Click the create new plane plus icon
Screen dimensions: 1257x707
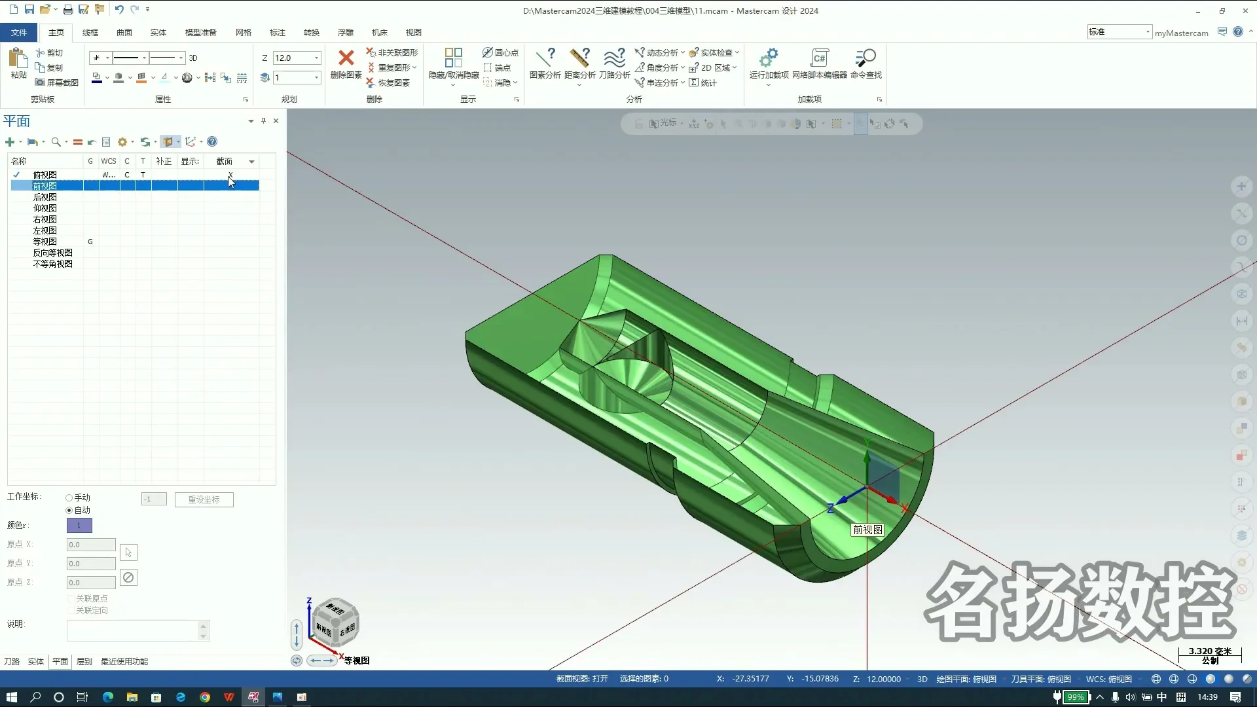coord(10,142)
